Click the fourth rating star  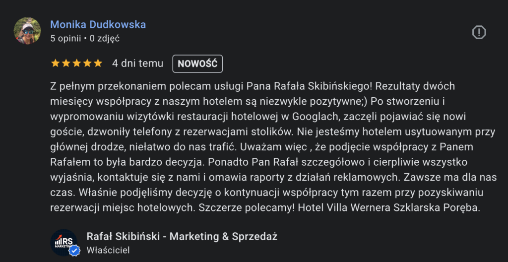[87, 64]
